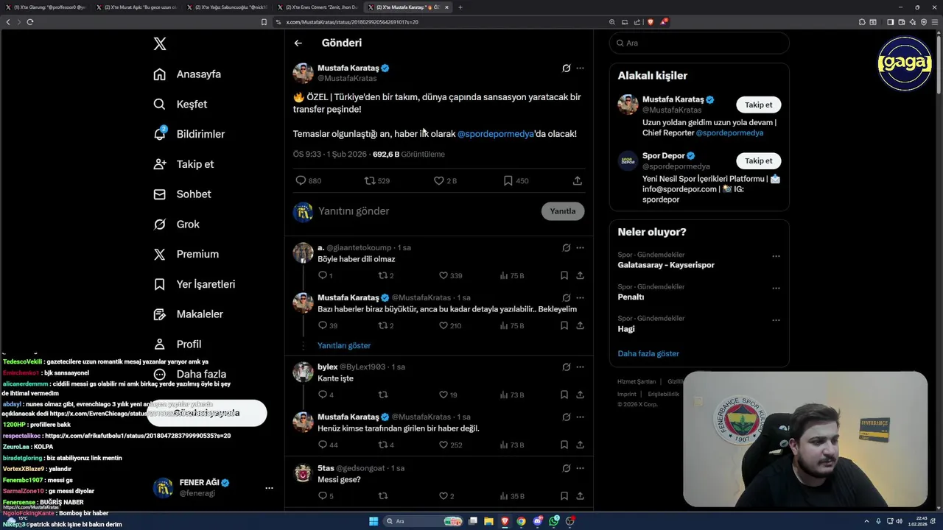Viewport: 943px width, 530px height.
Task: Open Daha fazla in sidebar
Action: click(x=189, y=374)
